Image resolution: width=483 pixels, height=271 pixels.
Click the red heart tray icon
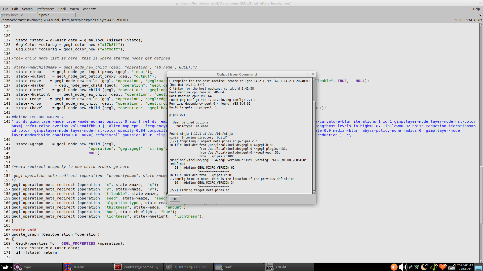coord(443,267)
